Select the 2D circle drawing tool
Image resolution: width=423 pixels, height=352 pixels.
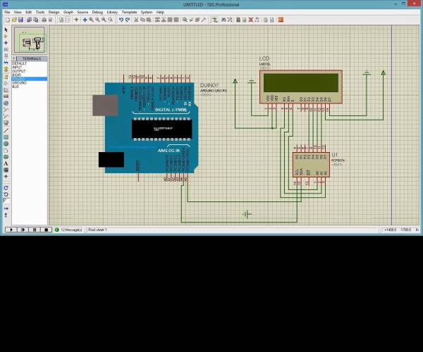6,144
